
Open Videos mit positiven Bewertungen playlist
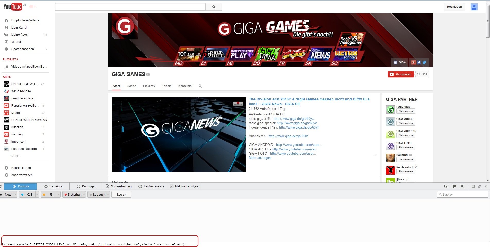click(x=28, y=67)
